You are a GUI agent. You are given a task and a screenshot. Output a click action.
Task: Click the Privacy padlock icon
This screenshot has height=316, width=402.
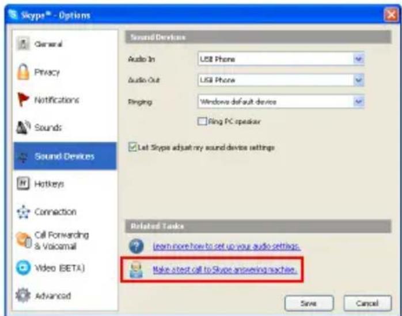(x=23, y=72)
